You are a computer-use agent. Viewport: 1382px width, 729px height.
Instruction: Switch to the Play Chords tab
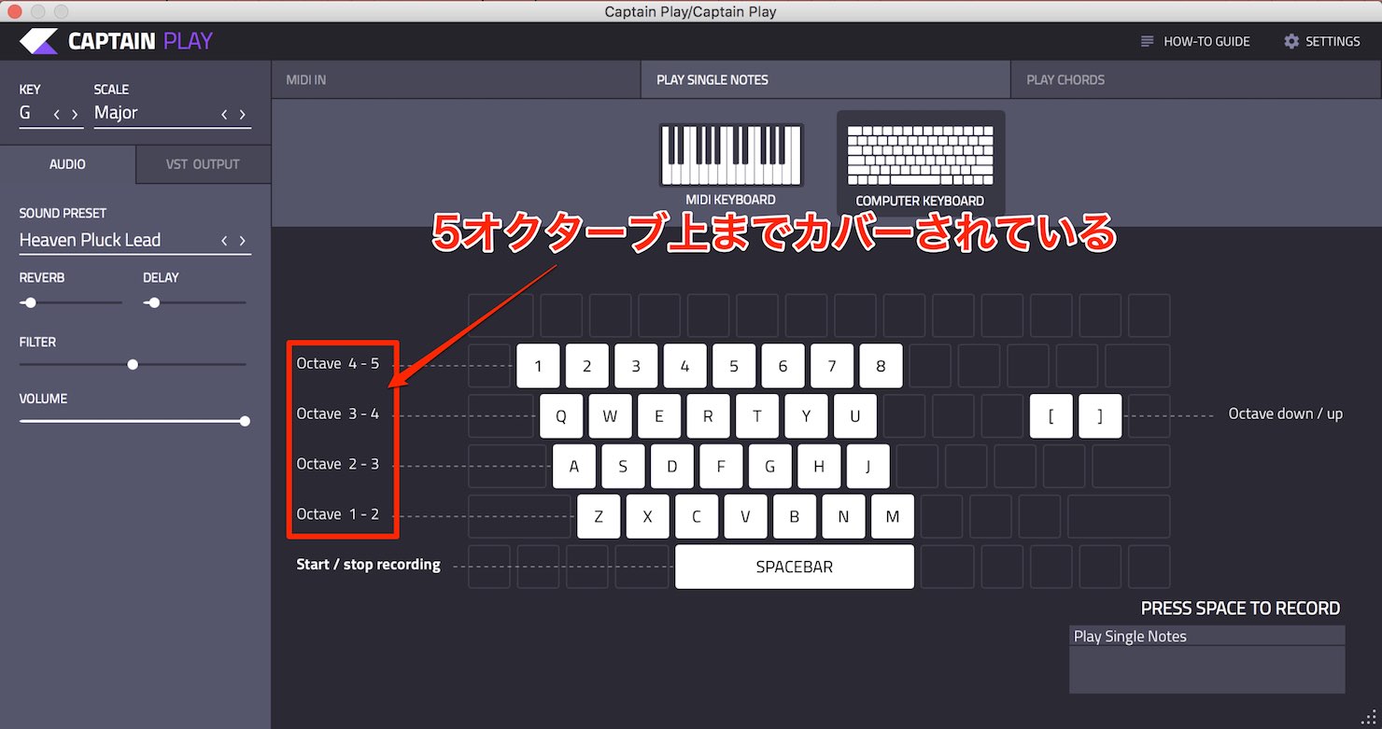tap(1196, 79)
